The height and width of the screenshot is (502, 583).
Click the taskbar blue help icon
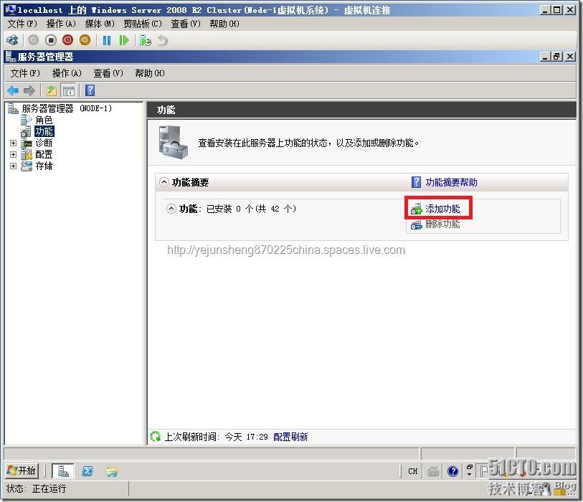coord(453,471)
